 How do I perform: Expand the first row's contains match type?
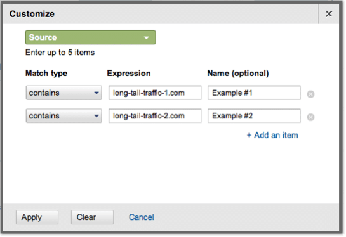63,93
